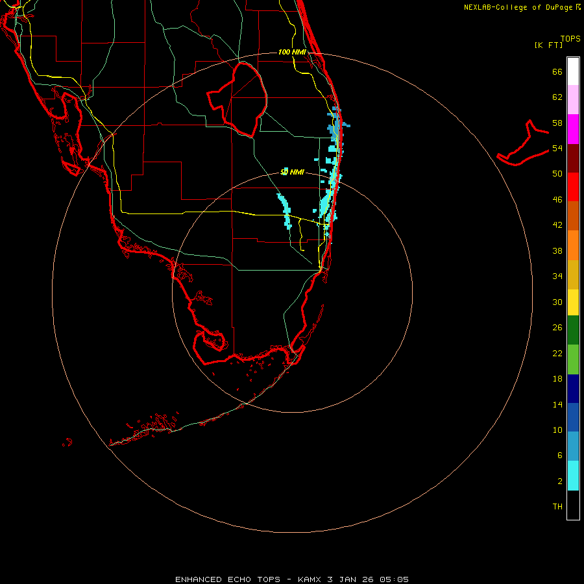Click the '38' legend value

(557, 250)
